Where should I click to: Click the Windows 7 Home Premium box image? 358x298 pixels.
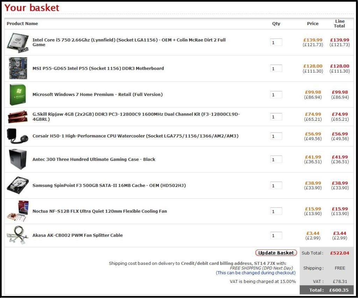pyautogui.click(x=18, y=95)
